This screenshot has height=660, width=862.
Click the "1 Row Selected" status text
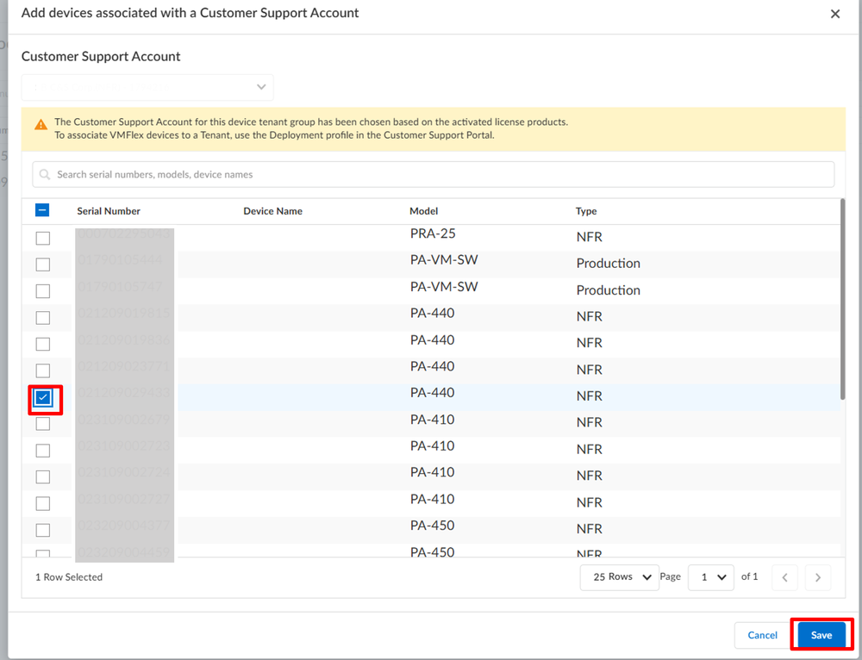pyautogui.click(x=69, y=577)
